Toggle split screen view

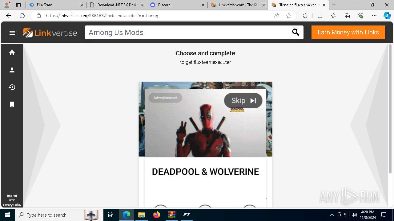point(320,16)
